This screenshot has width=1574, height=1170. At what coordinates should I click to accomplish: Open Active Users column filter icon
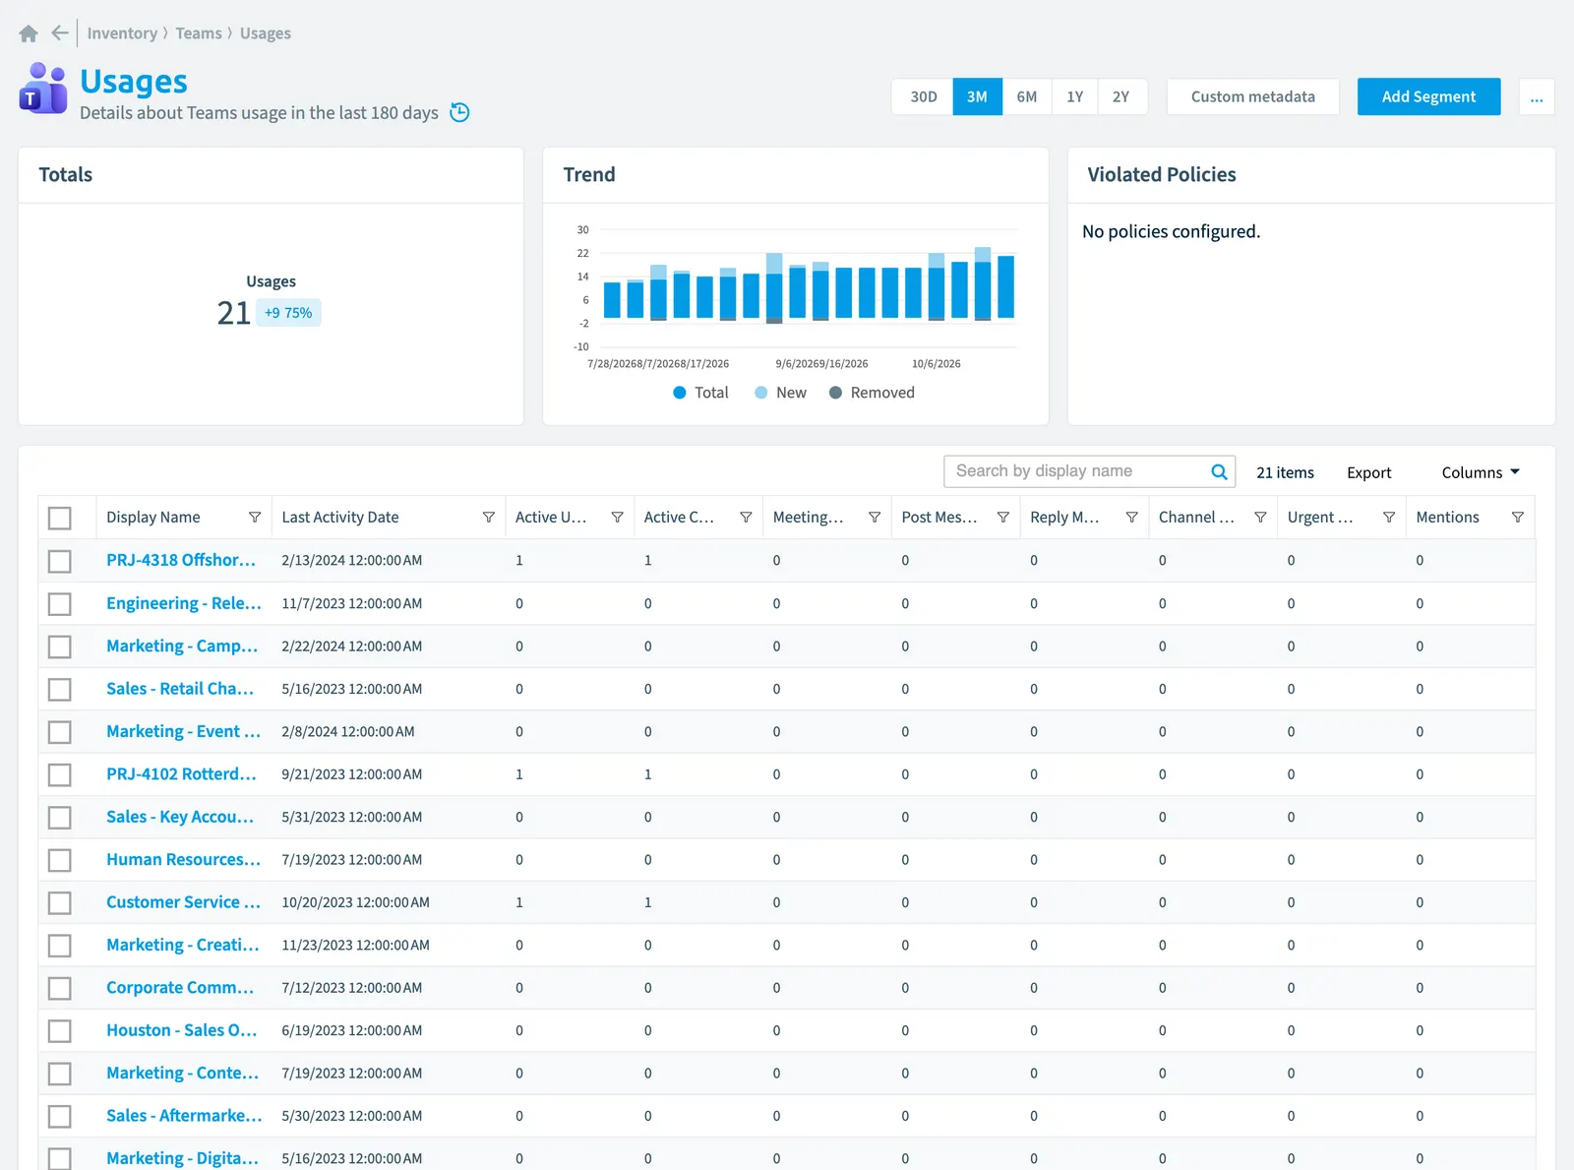(617, 518)
